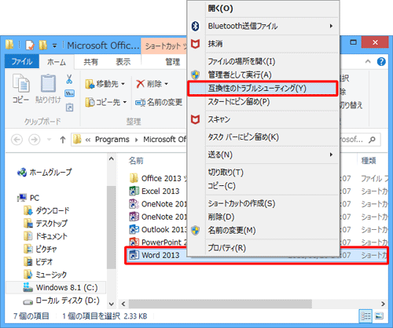Switch to the 管理 ribbon tab
The width and height of the screenshot is (393, 328).
coord(173,62)
